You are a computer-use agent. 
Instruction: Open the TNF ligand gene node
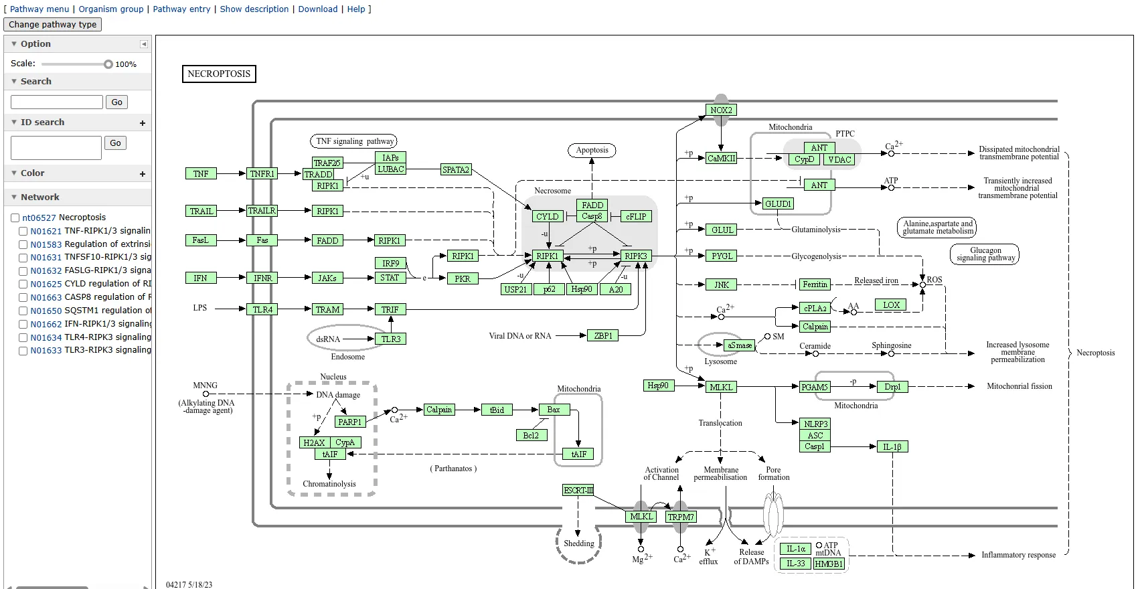pyautogui.click(x=201, y=173)
